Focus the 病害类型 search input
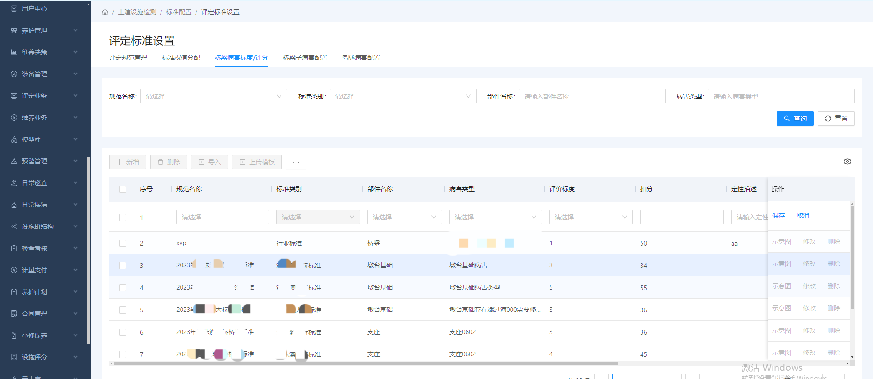 (x=781, y=96)
